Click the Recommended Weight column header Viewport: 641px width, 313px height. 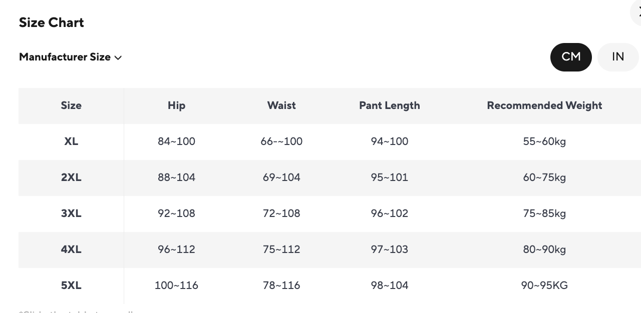544,105
